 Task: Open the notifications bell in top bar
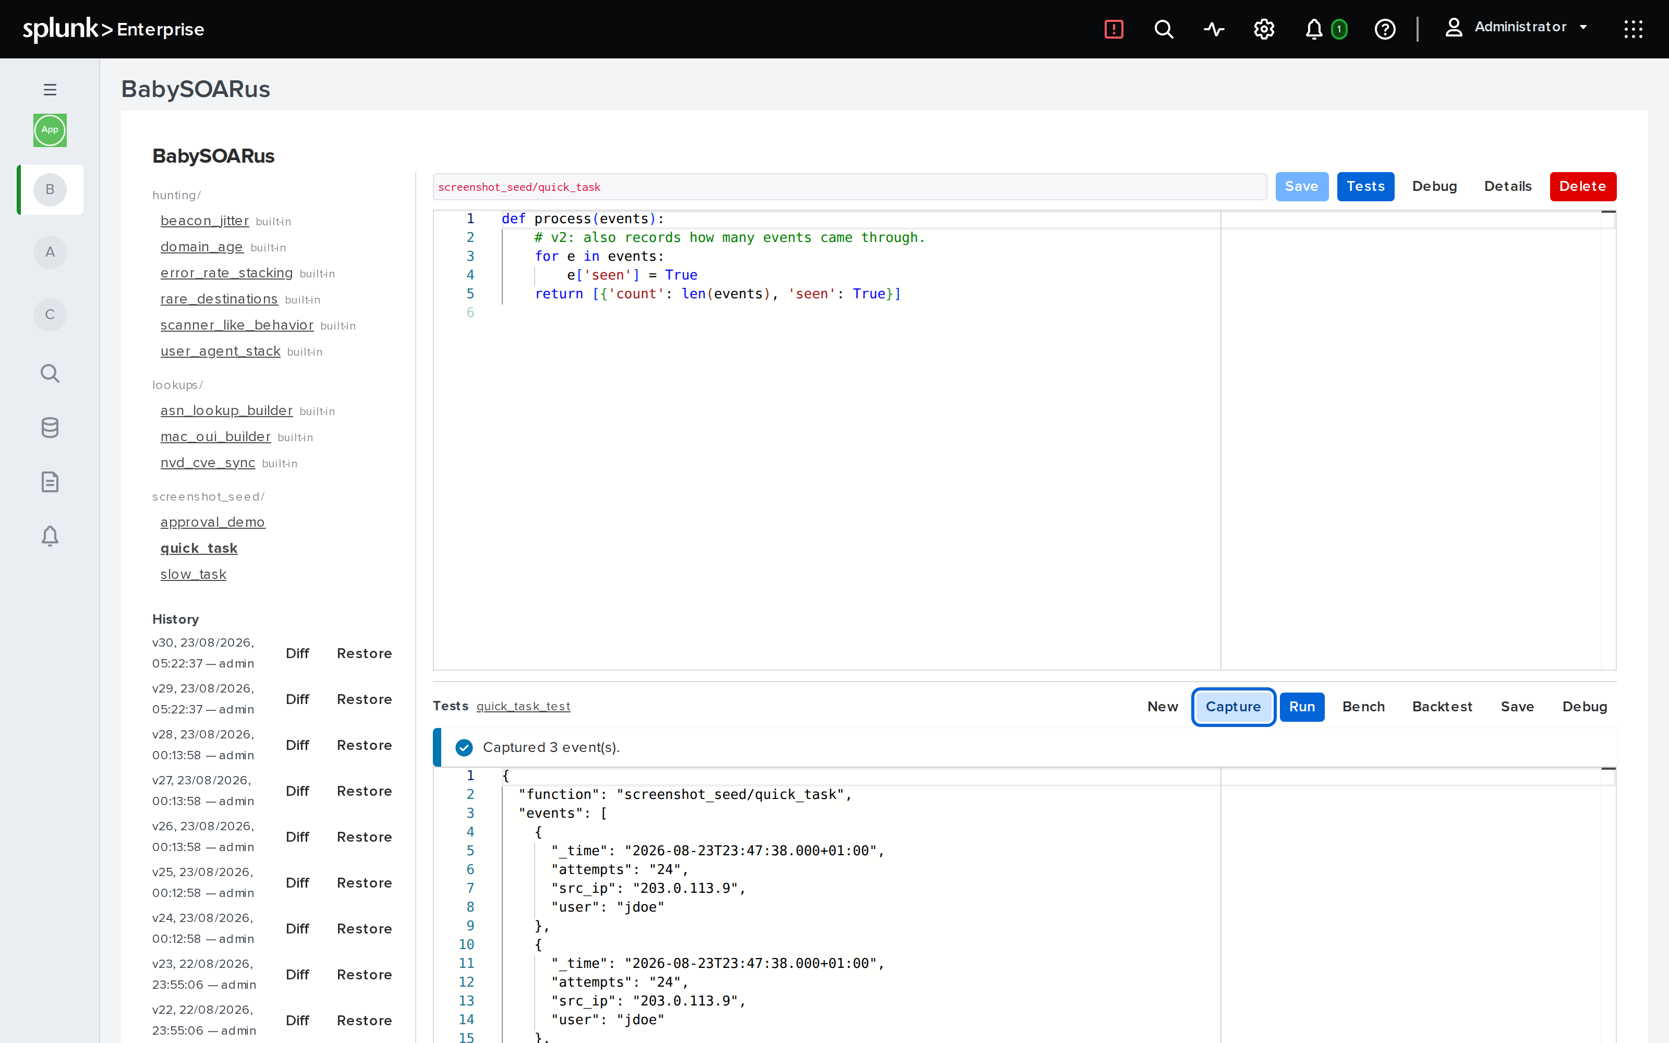pos(1314,29)
